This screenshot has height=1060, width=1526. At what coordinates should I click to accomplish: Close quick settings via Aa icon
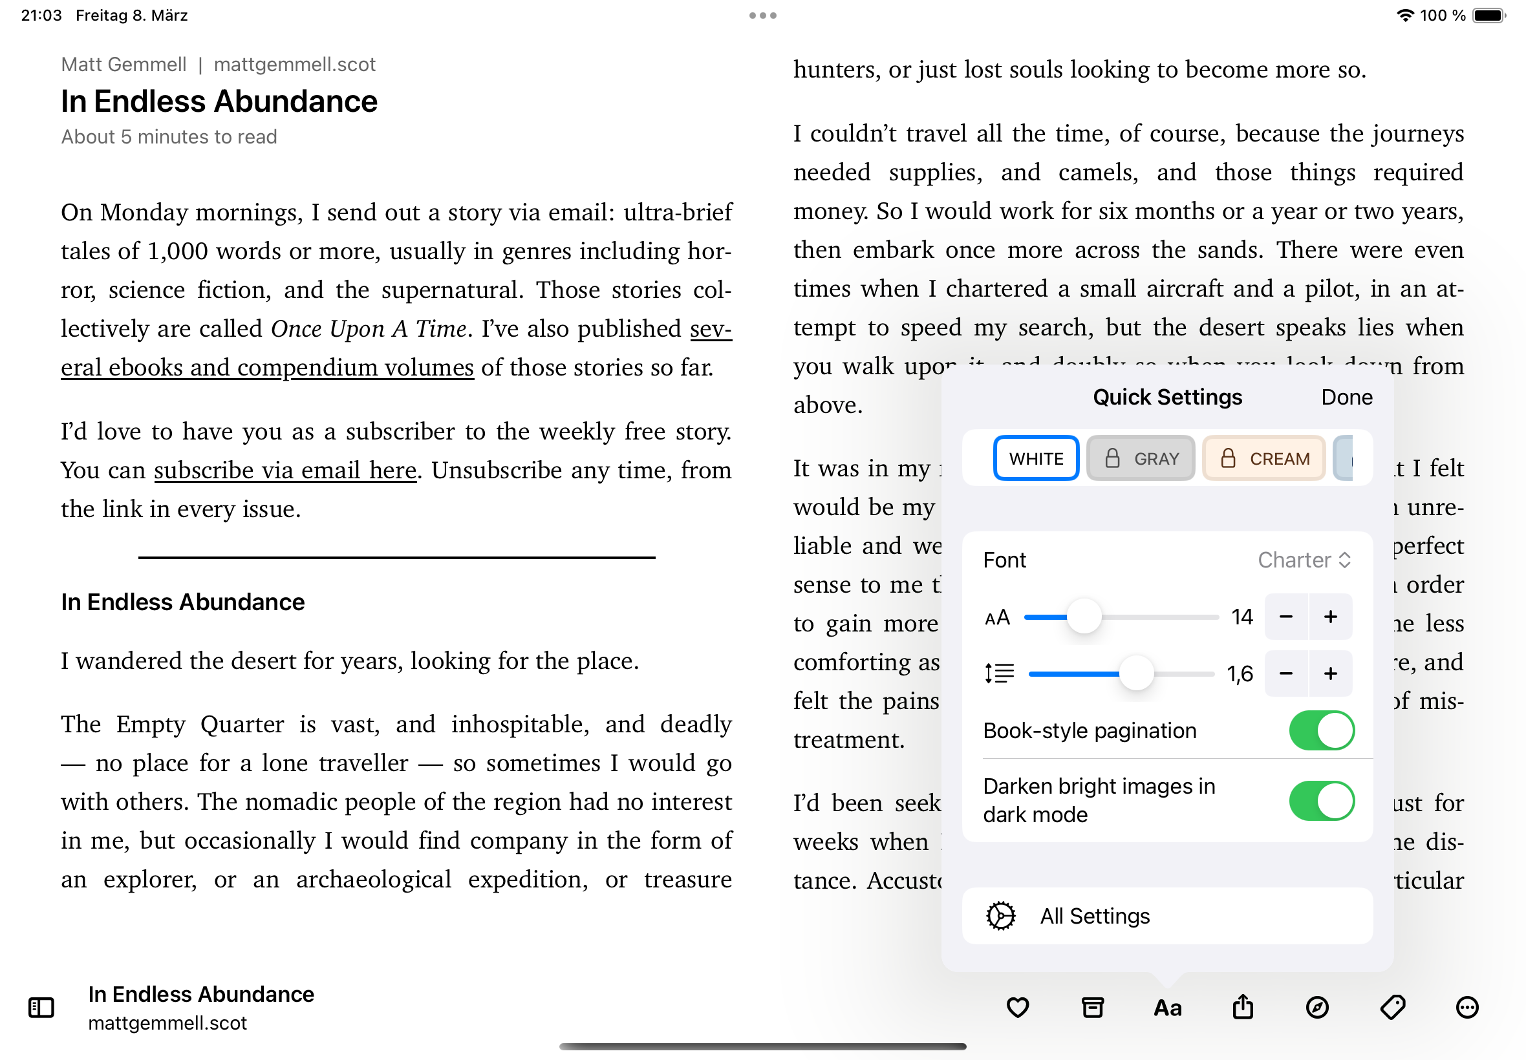click(1168, 1008)
